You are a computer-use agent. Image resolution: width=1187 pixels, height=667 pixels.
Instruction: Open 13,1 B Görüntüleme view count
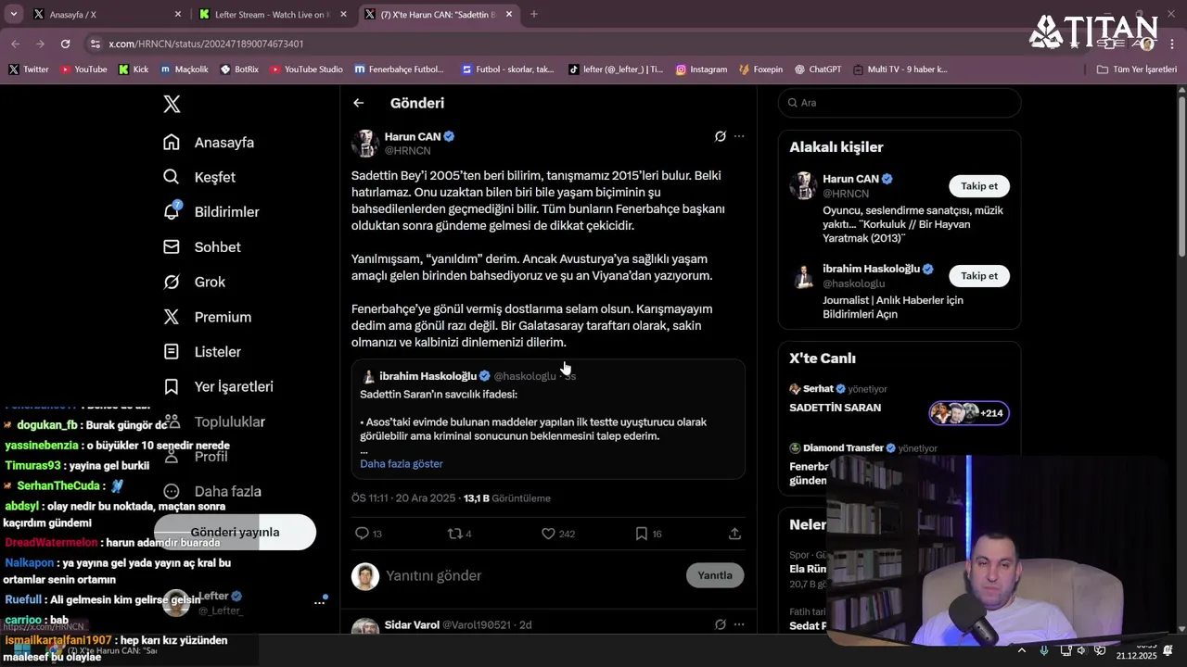pos(506,498)
